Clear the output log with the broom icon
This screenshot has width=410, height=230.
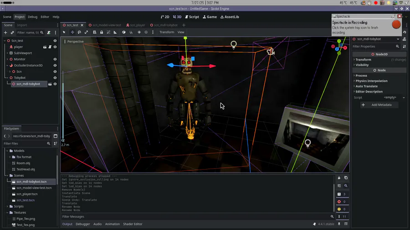(x=339, y=178)
